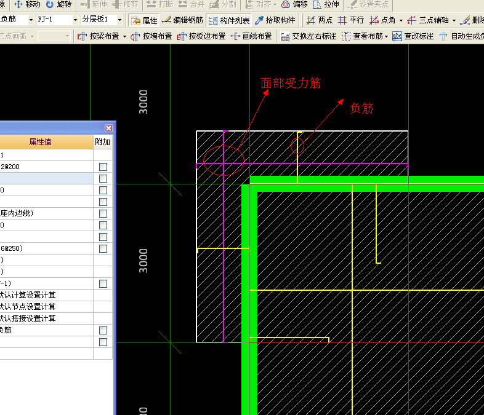Open the disabled combo box beside 三点画弧
This screenshot has height=415, width=484.
tap(54, 36)
